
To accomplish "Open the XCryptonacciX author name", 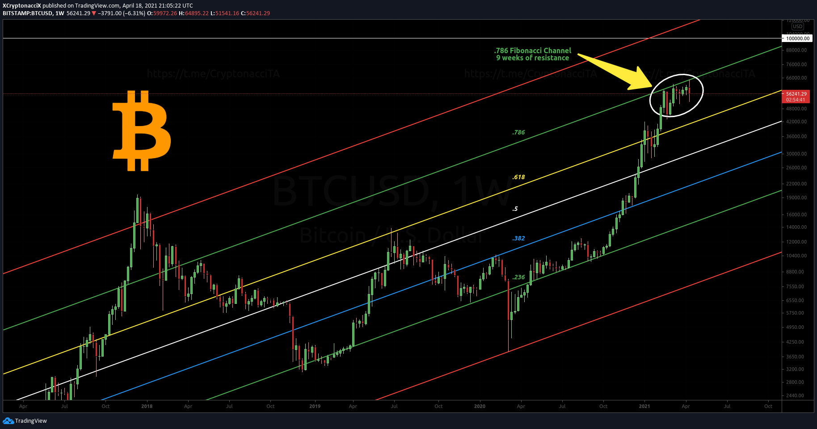I will (22, 6).
